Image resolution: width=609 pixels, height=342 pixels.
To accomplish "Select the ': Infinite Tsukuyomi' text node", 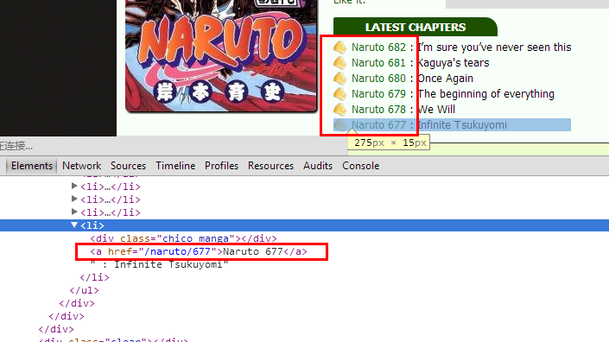I will click(x=160, y=264).
